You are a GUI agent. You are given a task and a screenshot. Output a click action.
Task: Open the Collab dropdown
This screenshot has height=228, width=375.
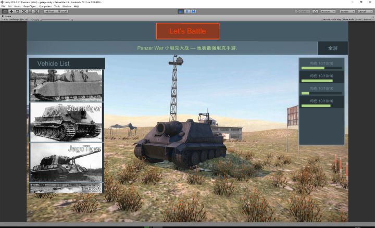[x=303, y=11]
